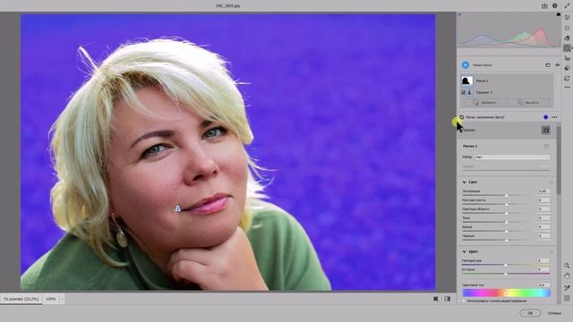Toggle full screen mode icon
The height and width of the screenshot is (322, 573).
tap(567, 5)
